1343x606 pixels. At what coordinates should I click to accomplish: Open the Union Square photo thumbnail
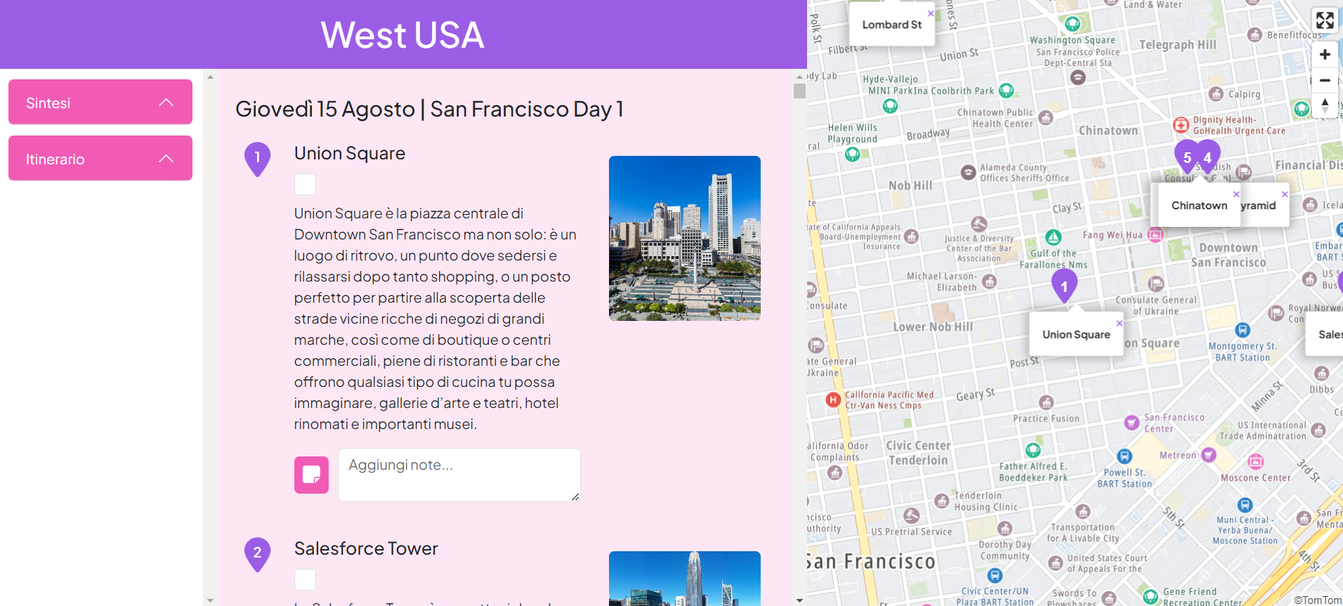685,238
